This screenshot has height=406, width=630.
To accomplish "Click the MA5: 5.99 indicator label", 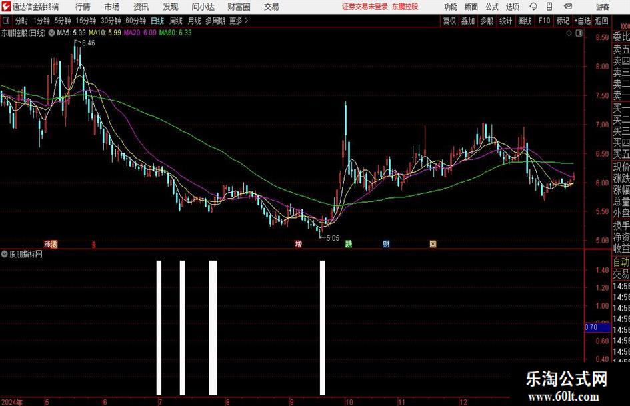I will [x=71, y=33].
